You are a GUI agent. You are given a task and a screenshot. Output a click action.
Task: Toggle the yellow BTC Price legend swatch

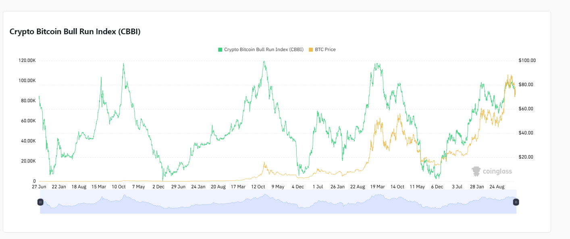tap(310, 50)
